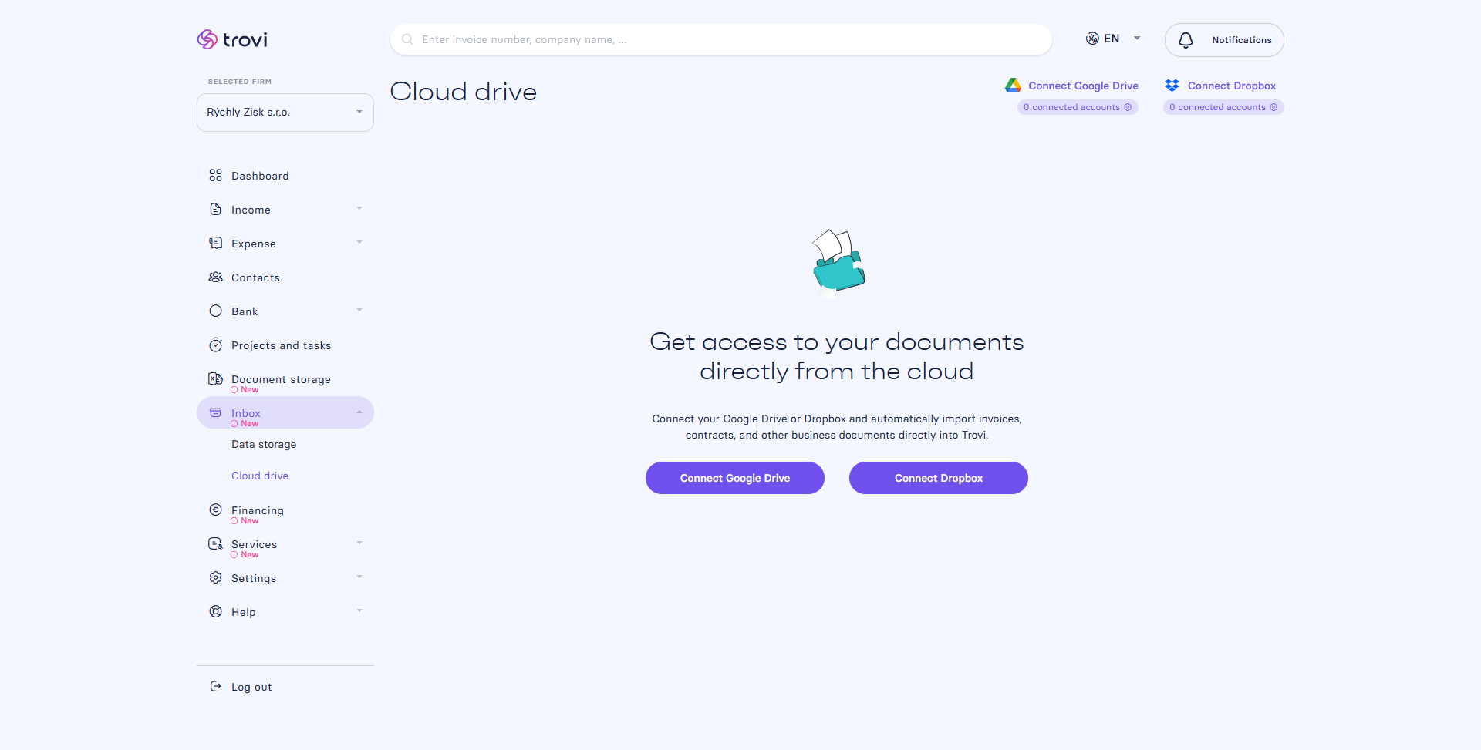
Task: Click the Dropbox logo icon
Action: point(1172,85)
